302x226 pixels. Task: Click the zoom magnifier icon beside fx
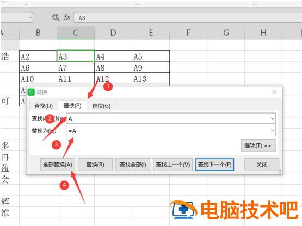click(56, 17)
